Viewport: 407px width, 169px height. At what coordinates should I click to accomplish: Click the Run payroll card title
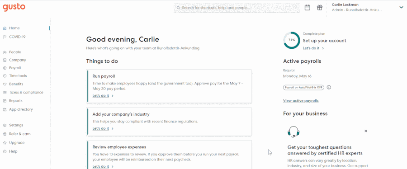tap(104, 76)
